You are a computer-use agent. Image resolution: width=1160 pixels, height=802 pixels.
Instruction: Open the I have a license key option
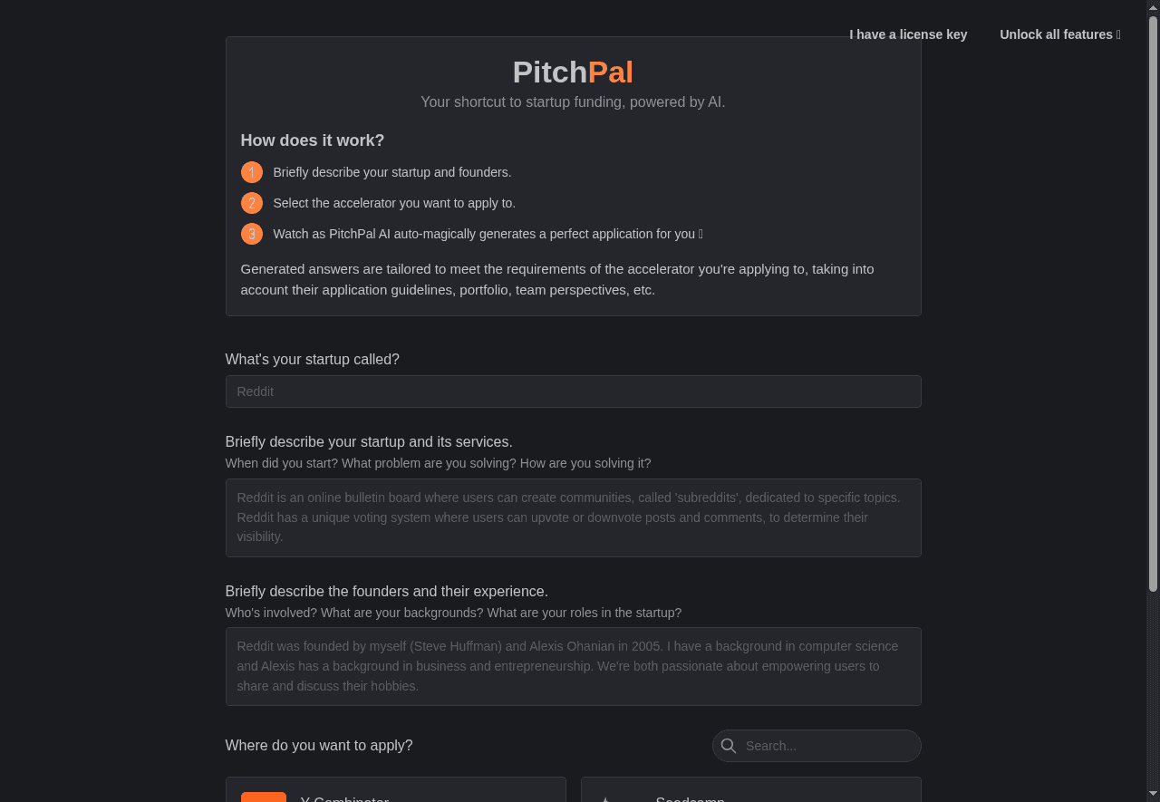pos(908,34)
